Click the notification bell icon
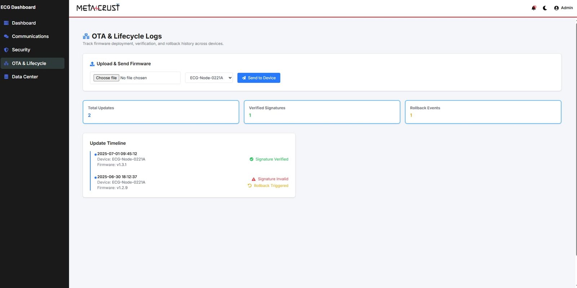577x288 pixels. 534,8
